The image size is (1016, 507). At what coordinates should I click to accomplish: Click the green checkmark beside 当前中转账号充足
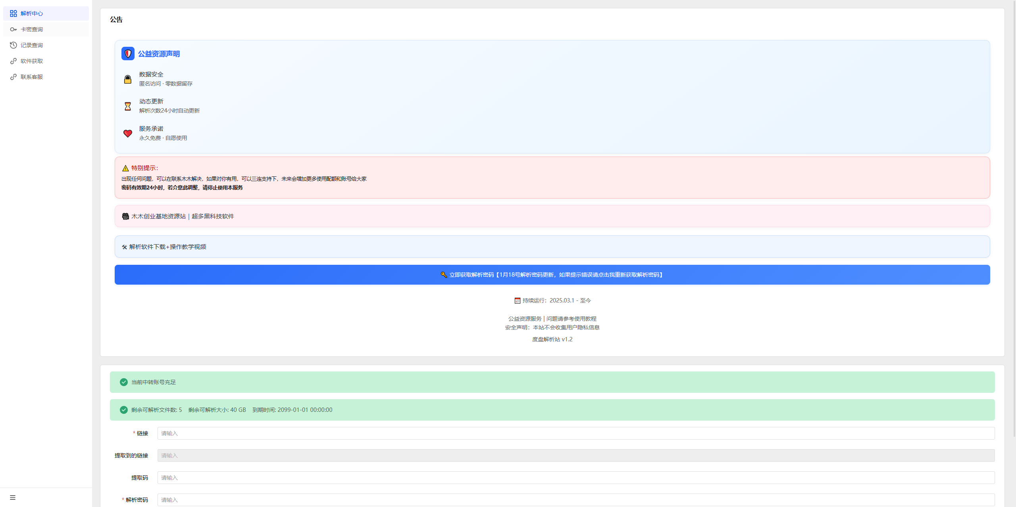tap(124, 382)
